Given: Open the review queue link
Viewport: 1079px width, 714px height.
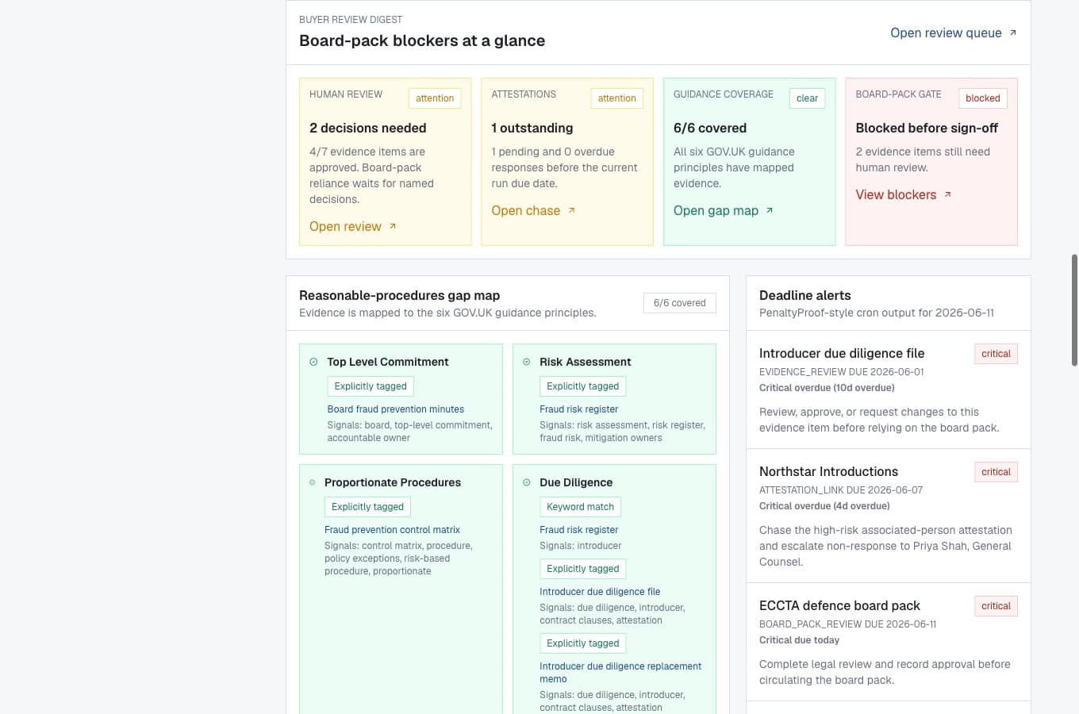Looking at the screenshot, I should point(953,33).
